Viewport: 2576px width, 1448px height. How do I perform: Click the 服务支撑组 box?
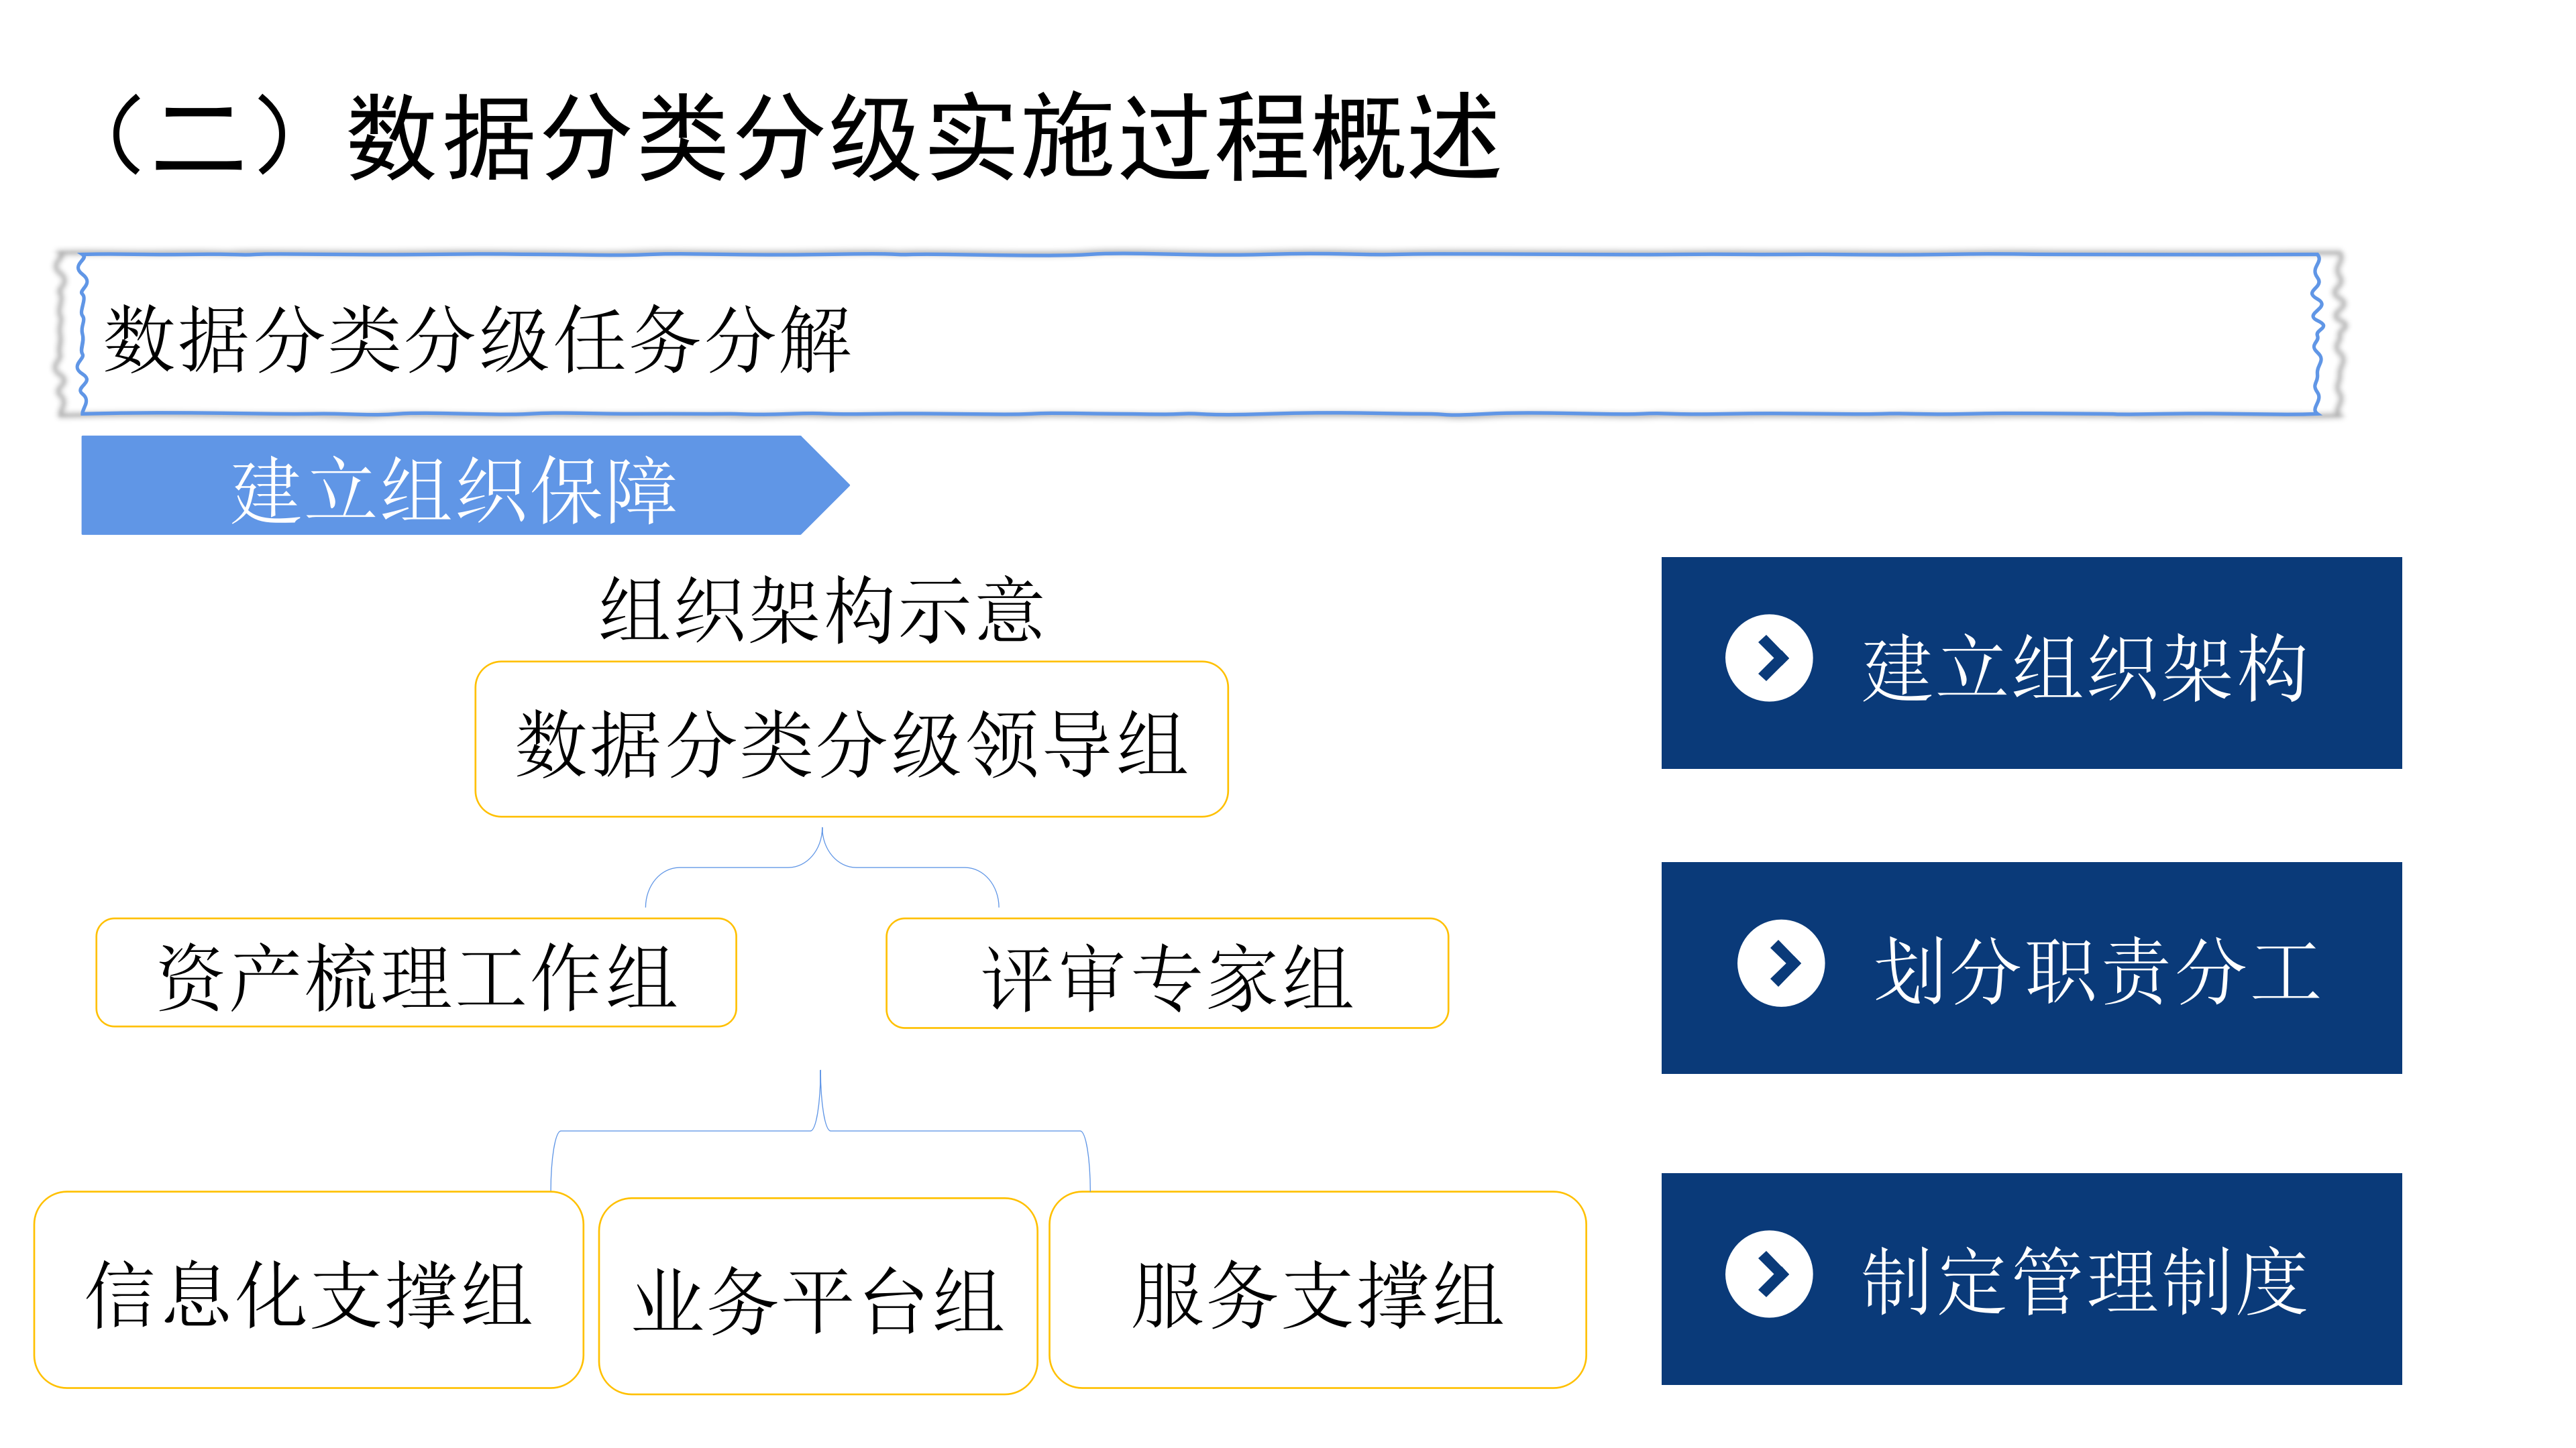(x=1318, y=1289)
